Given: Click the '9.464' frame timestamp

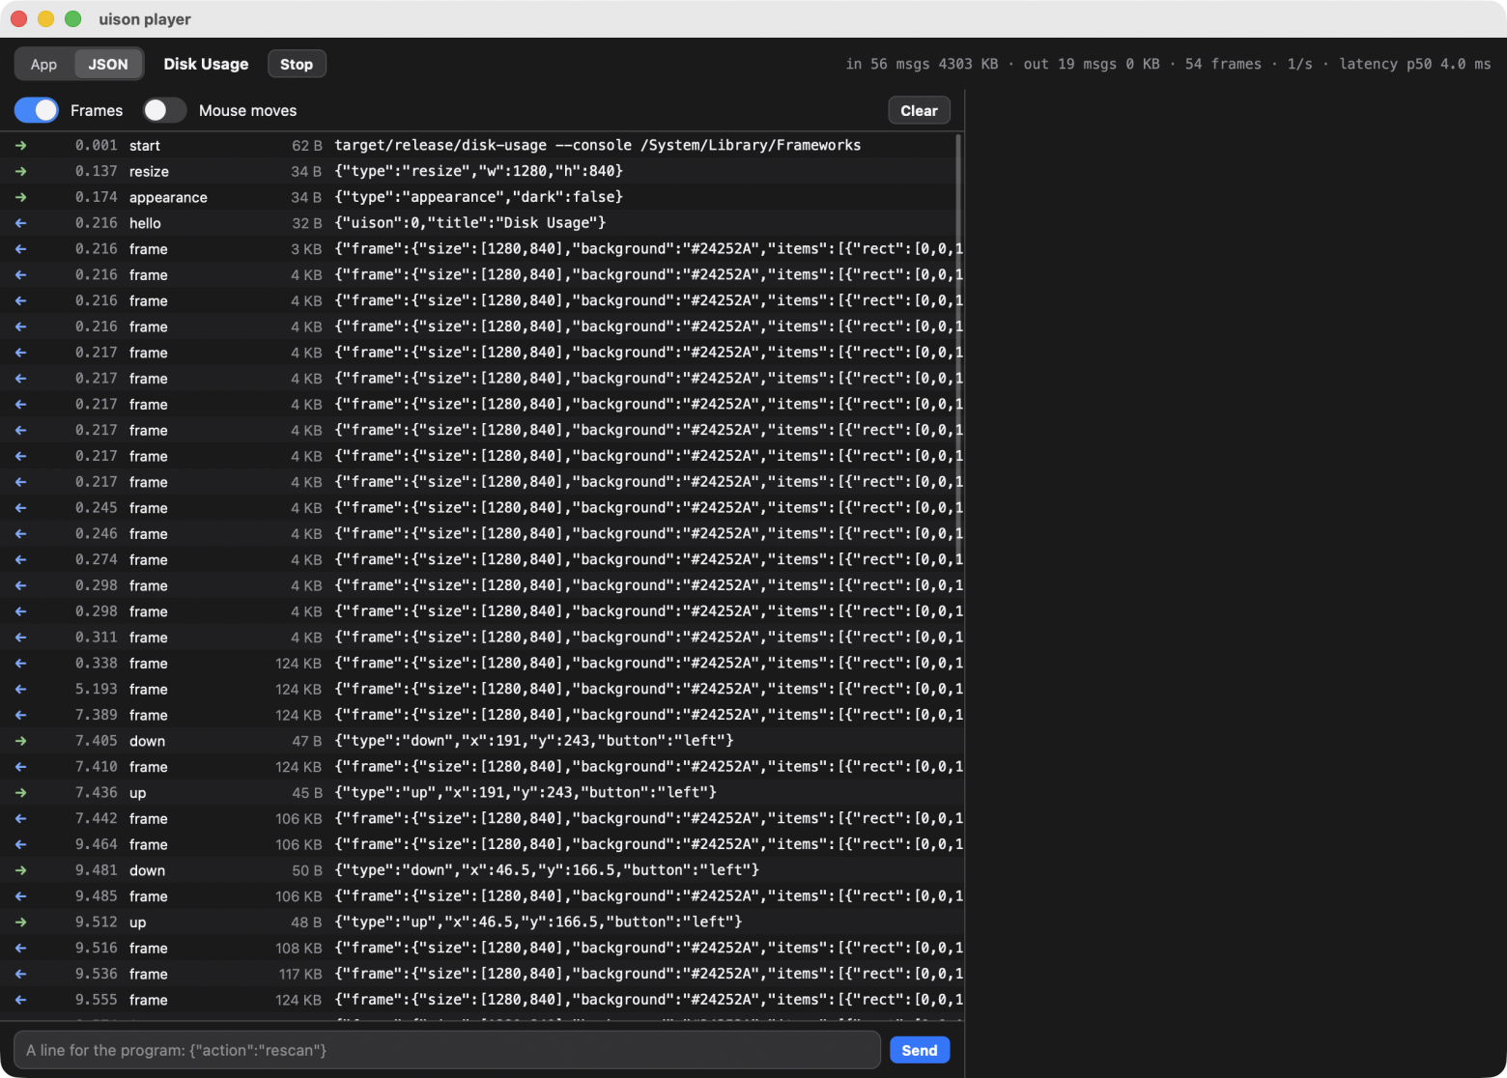Looking at the screenshot, I should point(97,844).
